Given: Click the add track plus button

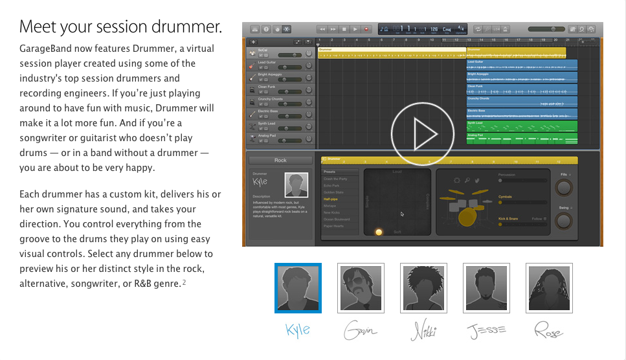Looking at the screenshot, I should (253, 42).
